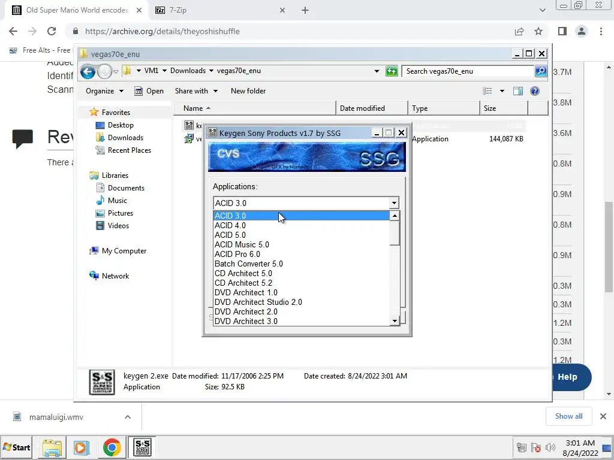Screen dimensions: 614x460
Task: Open Chrome profile avatar
Action: coord(582,31)
